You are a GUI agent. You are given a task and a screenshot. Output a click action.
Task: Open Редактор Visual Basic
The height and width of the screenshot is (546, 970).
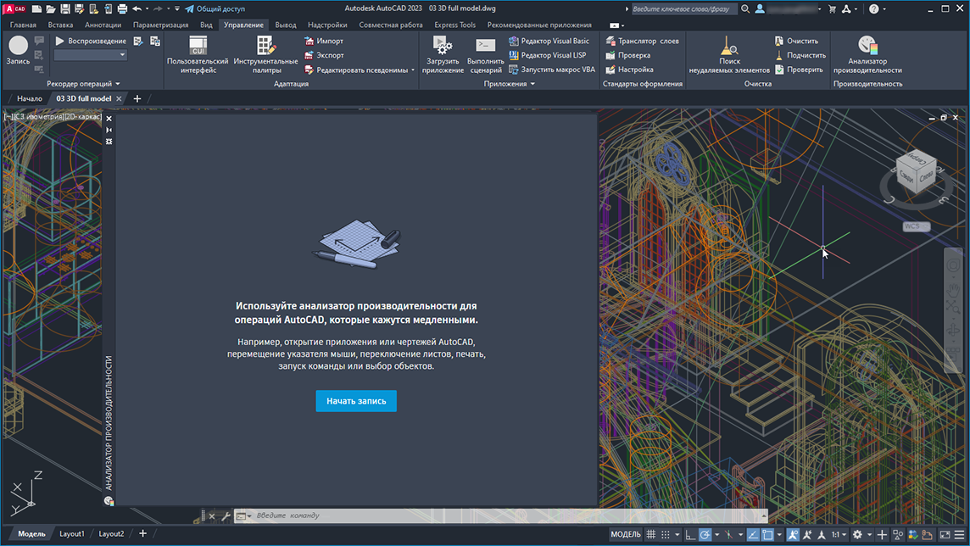549,41
